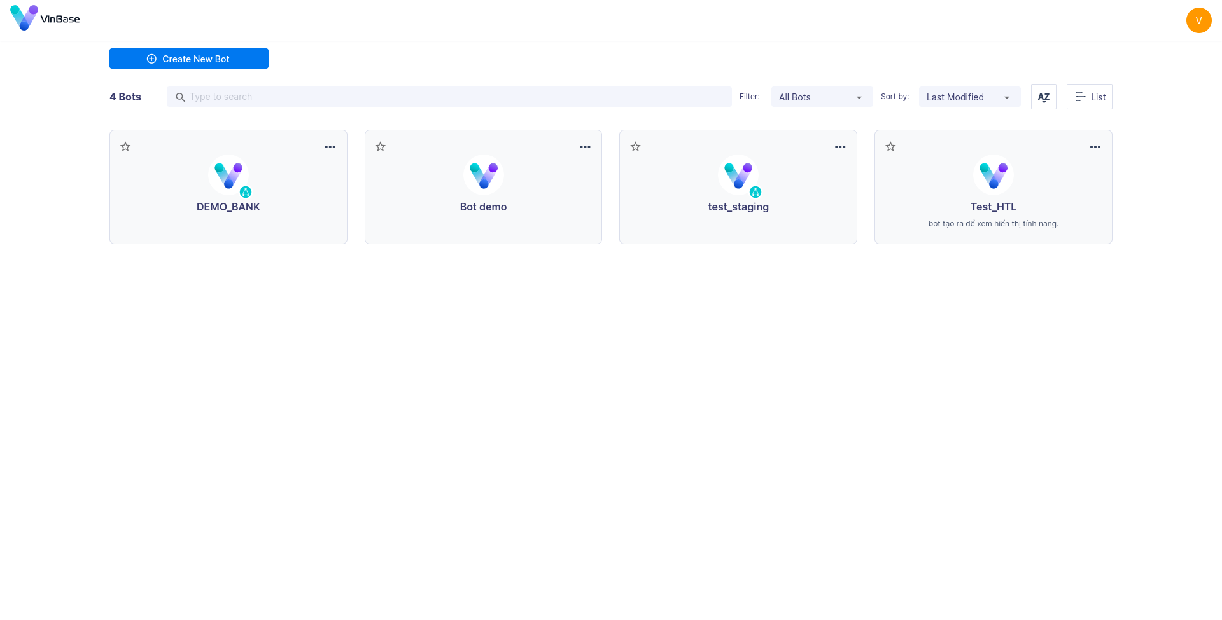Image resolution: width=1222 pixels, height=620 pixels.
Task: Open the test_staging bot name
Action: [x=738, y=207]
